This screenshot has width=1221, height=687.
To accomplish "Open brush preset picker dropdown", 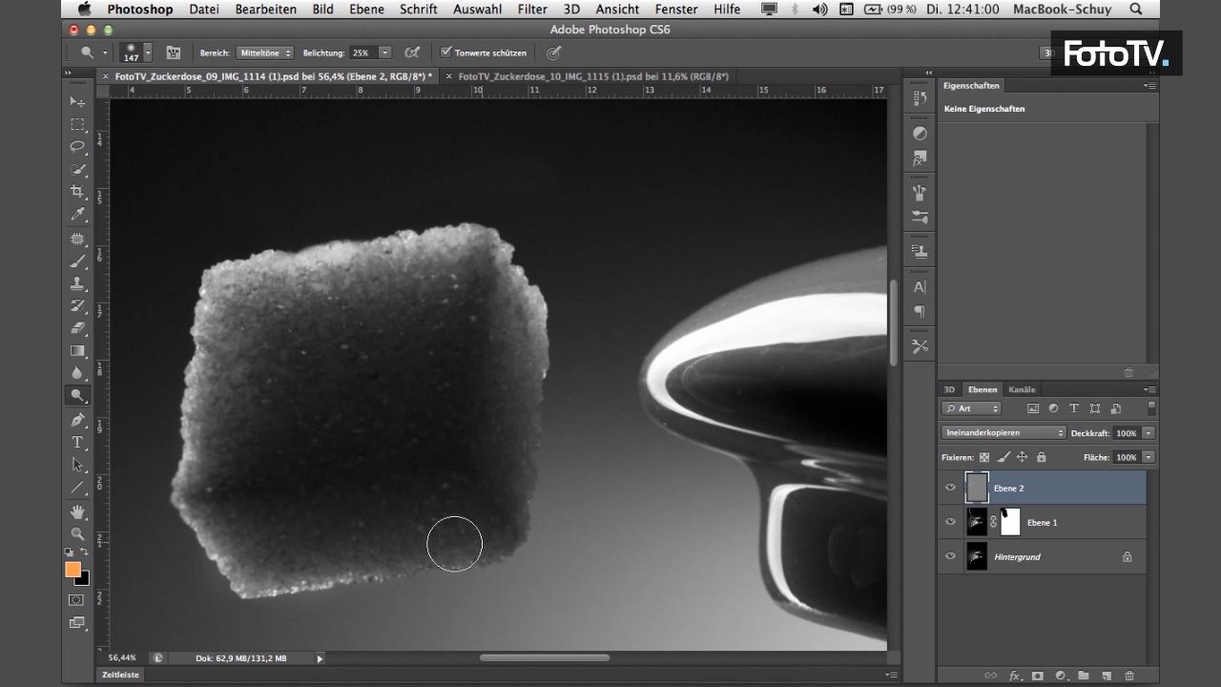I will point(147,52).
